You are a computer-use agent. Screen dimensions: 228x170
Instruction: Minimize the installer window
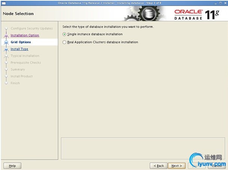216,3
